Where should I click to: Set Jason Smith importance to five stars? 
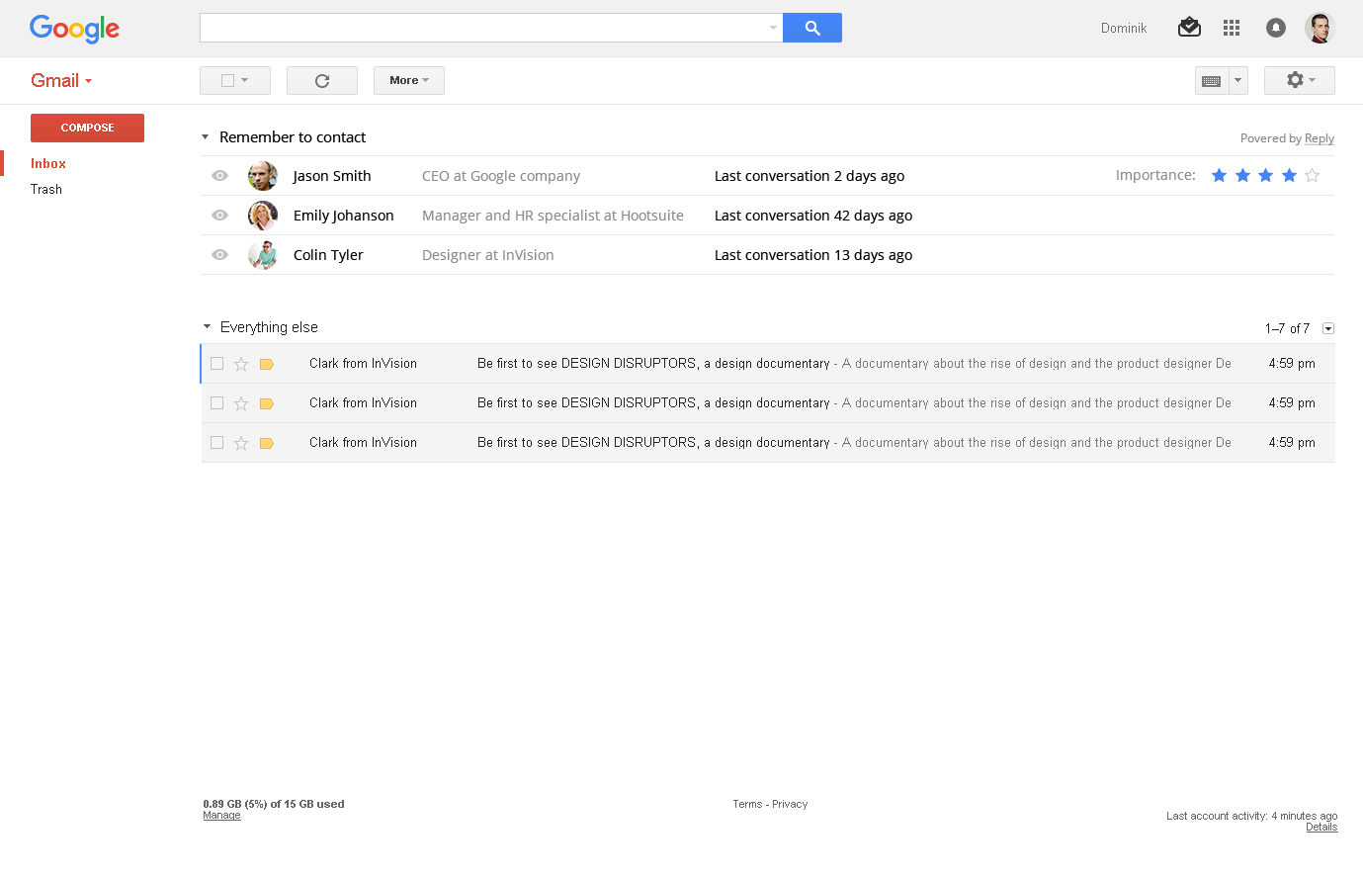coord(1312,176)
